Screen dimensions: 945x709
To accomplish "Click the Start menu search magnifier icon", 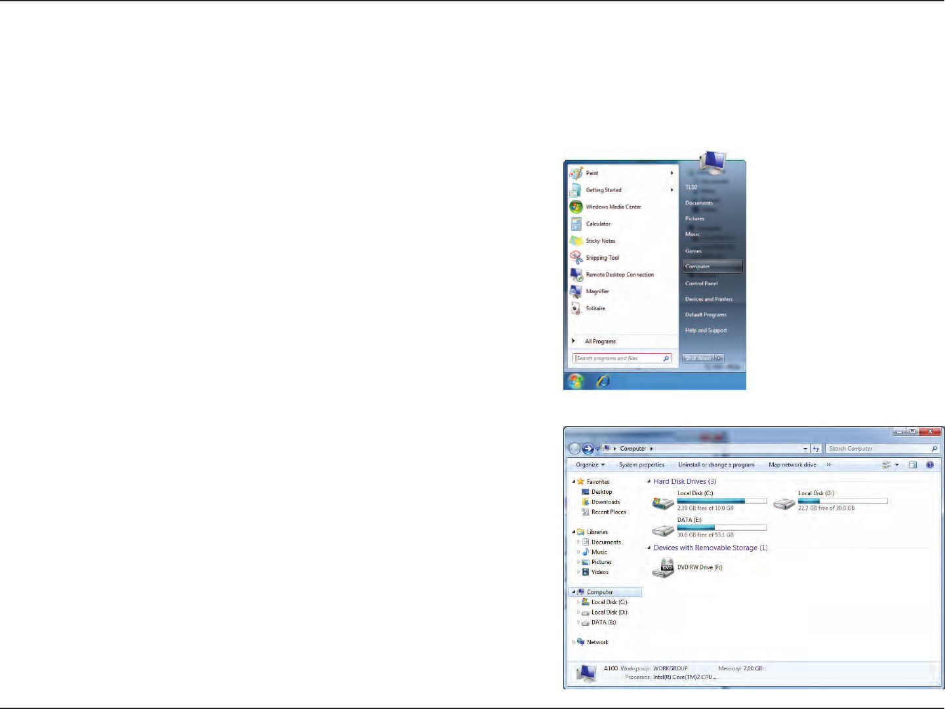I will 666,358.
